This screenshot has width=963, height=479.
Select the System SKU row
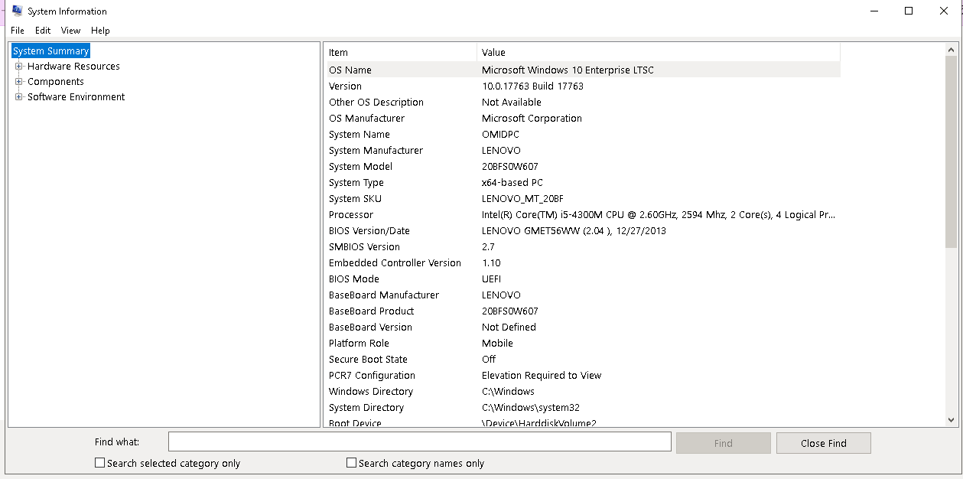[582, 199]
